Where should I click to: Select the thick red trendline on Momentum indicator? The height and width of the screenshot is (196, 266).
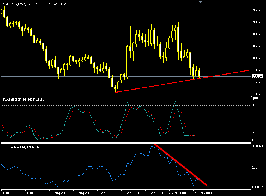click(181, 165)
